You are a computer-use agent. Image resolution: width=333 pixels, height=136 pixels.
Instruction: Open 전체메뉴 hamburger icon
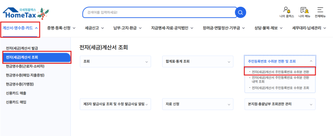(x=320, y=12)
